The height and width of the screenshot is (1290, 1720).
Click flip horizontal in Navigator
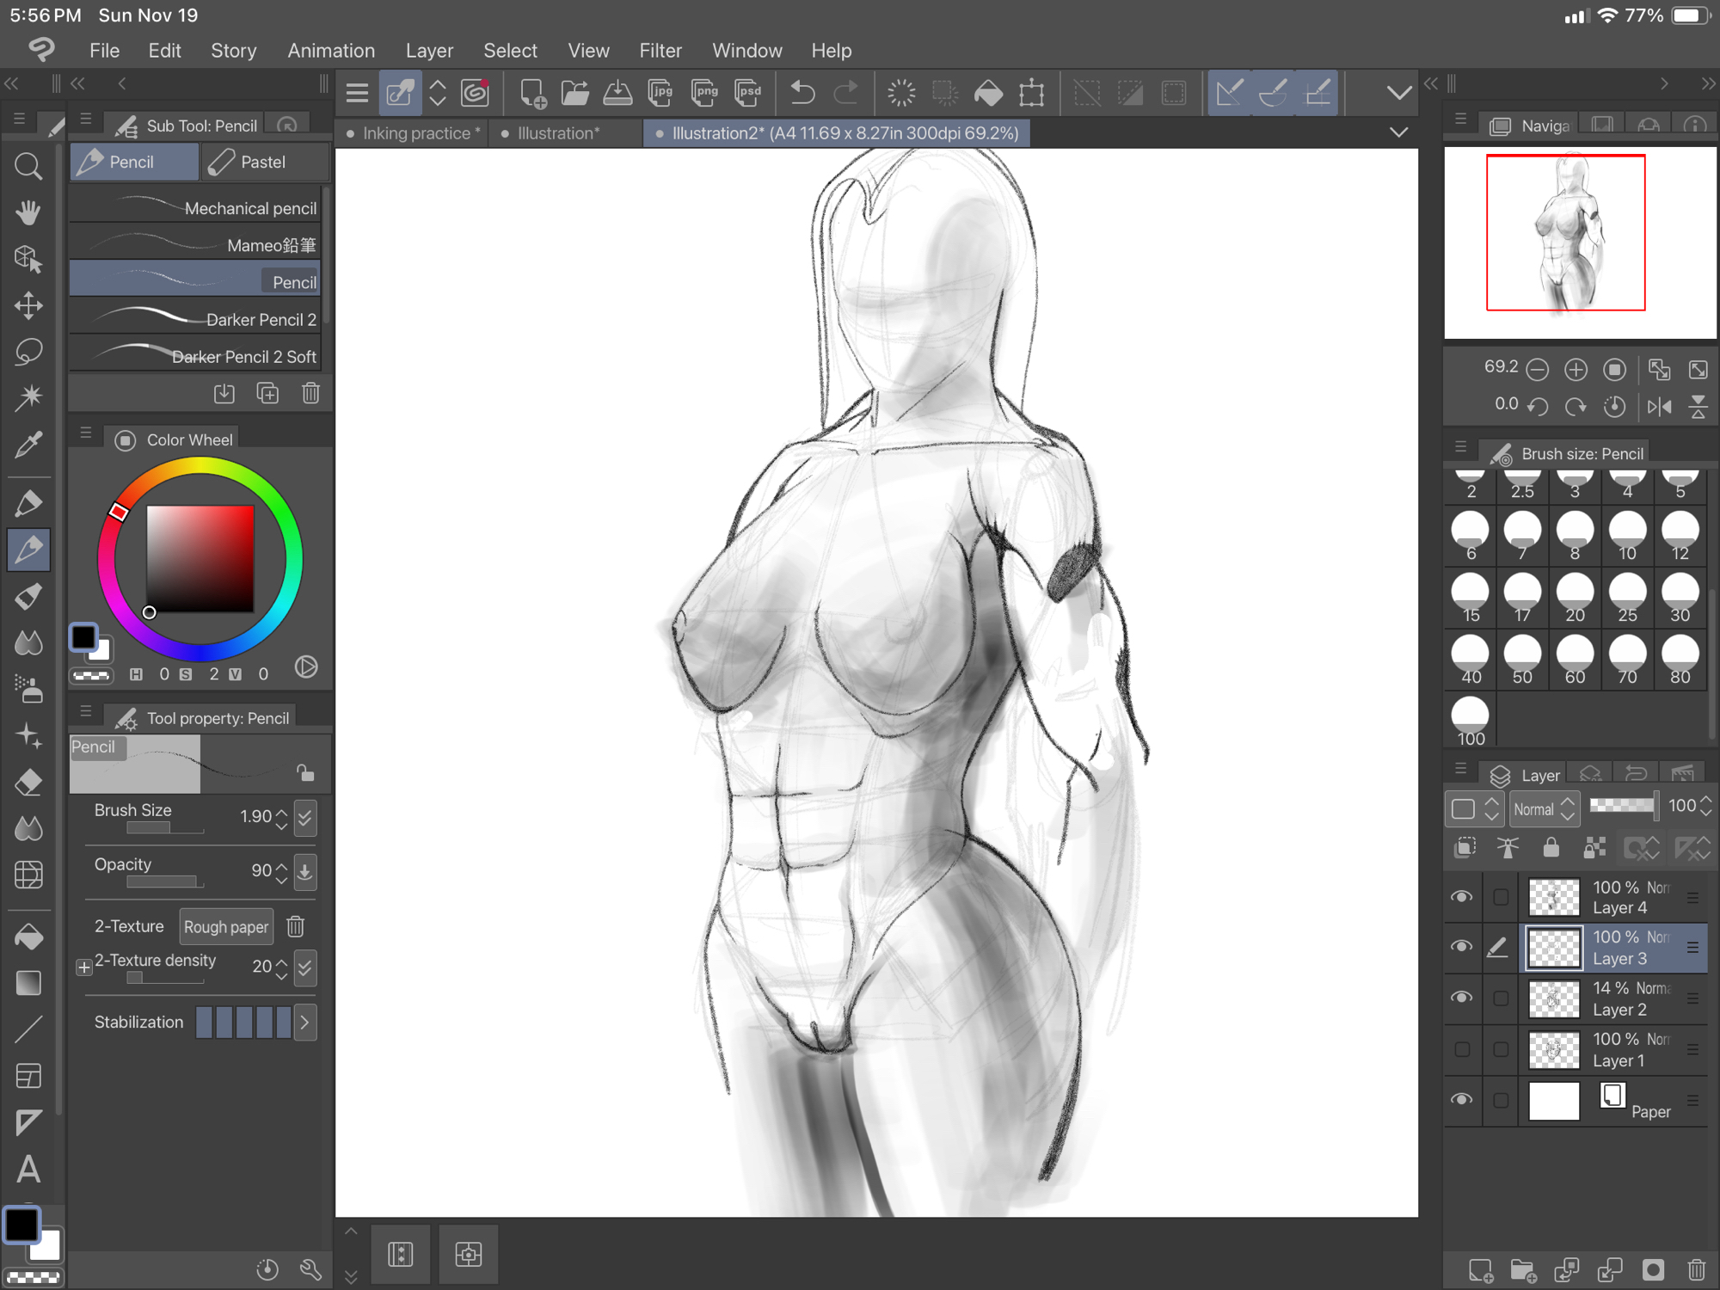(x=1659, y=407)
